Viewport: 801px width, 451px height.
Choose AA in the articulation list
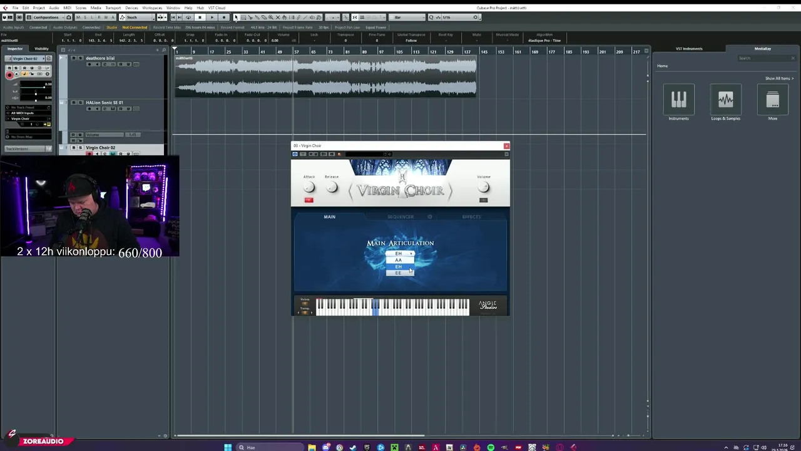pyautogui.click(x=400, y=260)
